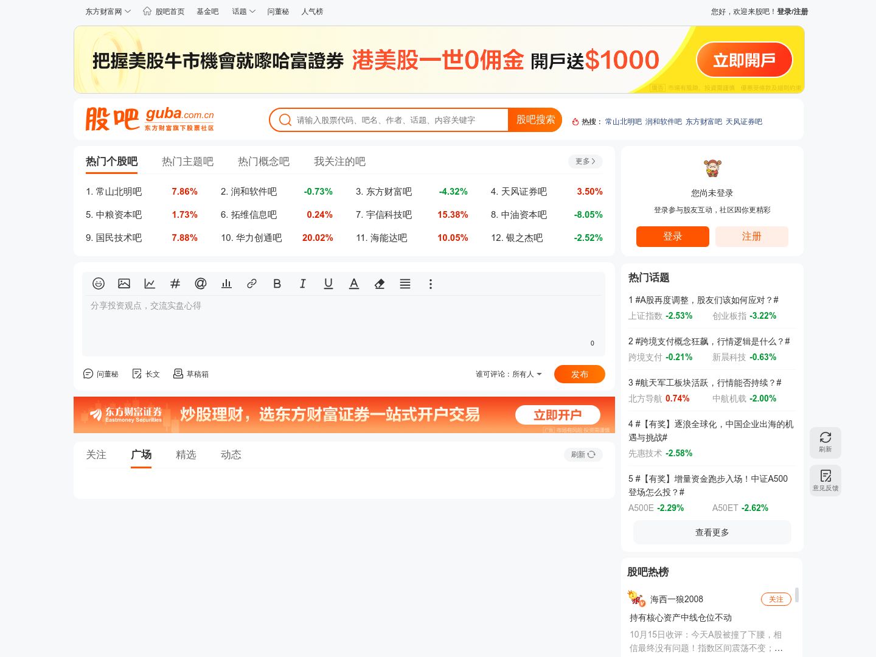Screen dimensions: 876x657
Task: Start a 长文 long-form post
Action: (x=146, y=374)
